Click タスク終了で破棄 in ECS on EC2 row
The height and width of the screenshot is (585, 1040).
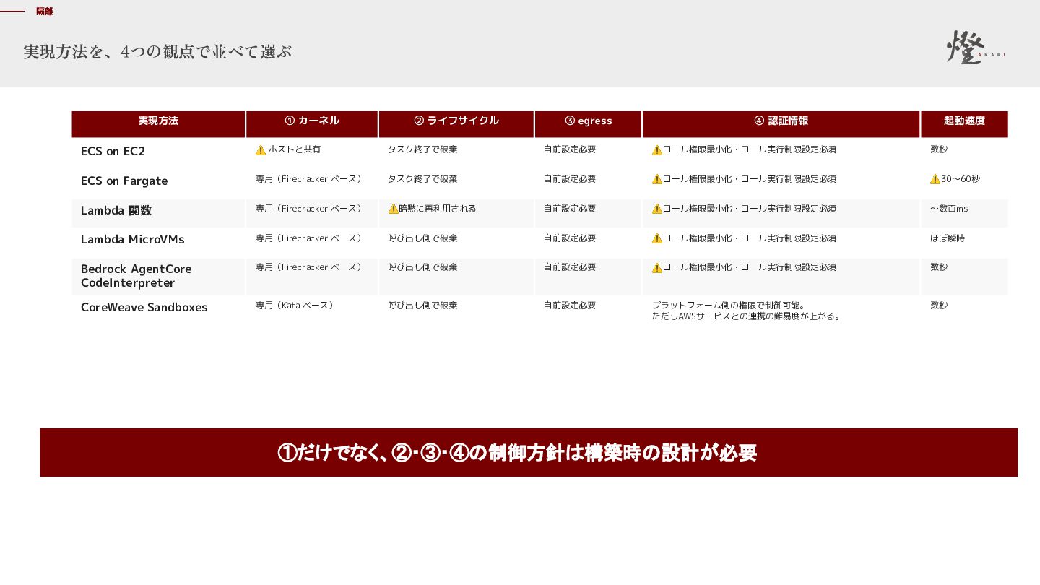[422, 149]
